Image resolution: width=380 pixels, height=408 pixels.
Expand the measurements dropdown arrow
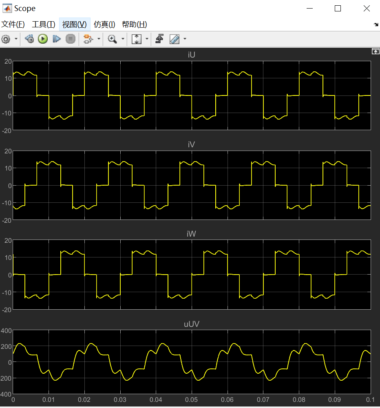185,39
